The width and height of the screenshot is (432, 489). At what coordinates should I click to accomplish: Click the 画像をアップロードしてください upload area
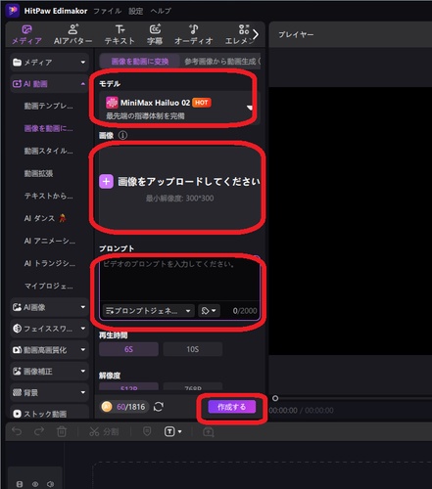(x=179, y=187)
